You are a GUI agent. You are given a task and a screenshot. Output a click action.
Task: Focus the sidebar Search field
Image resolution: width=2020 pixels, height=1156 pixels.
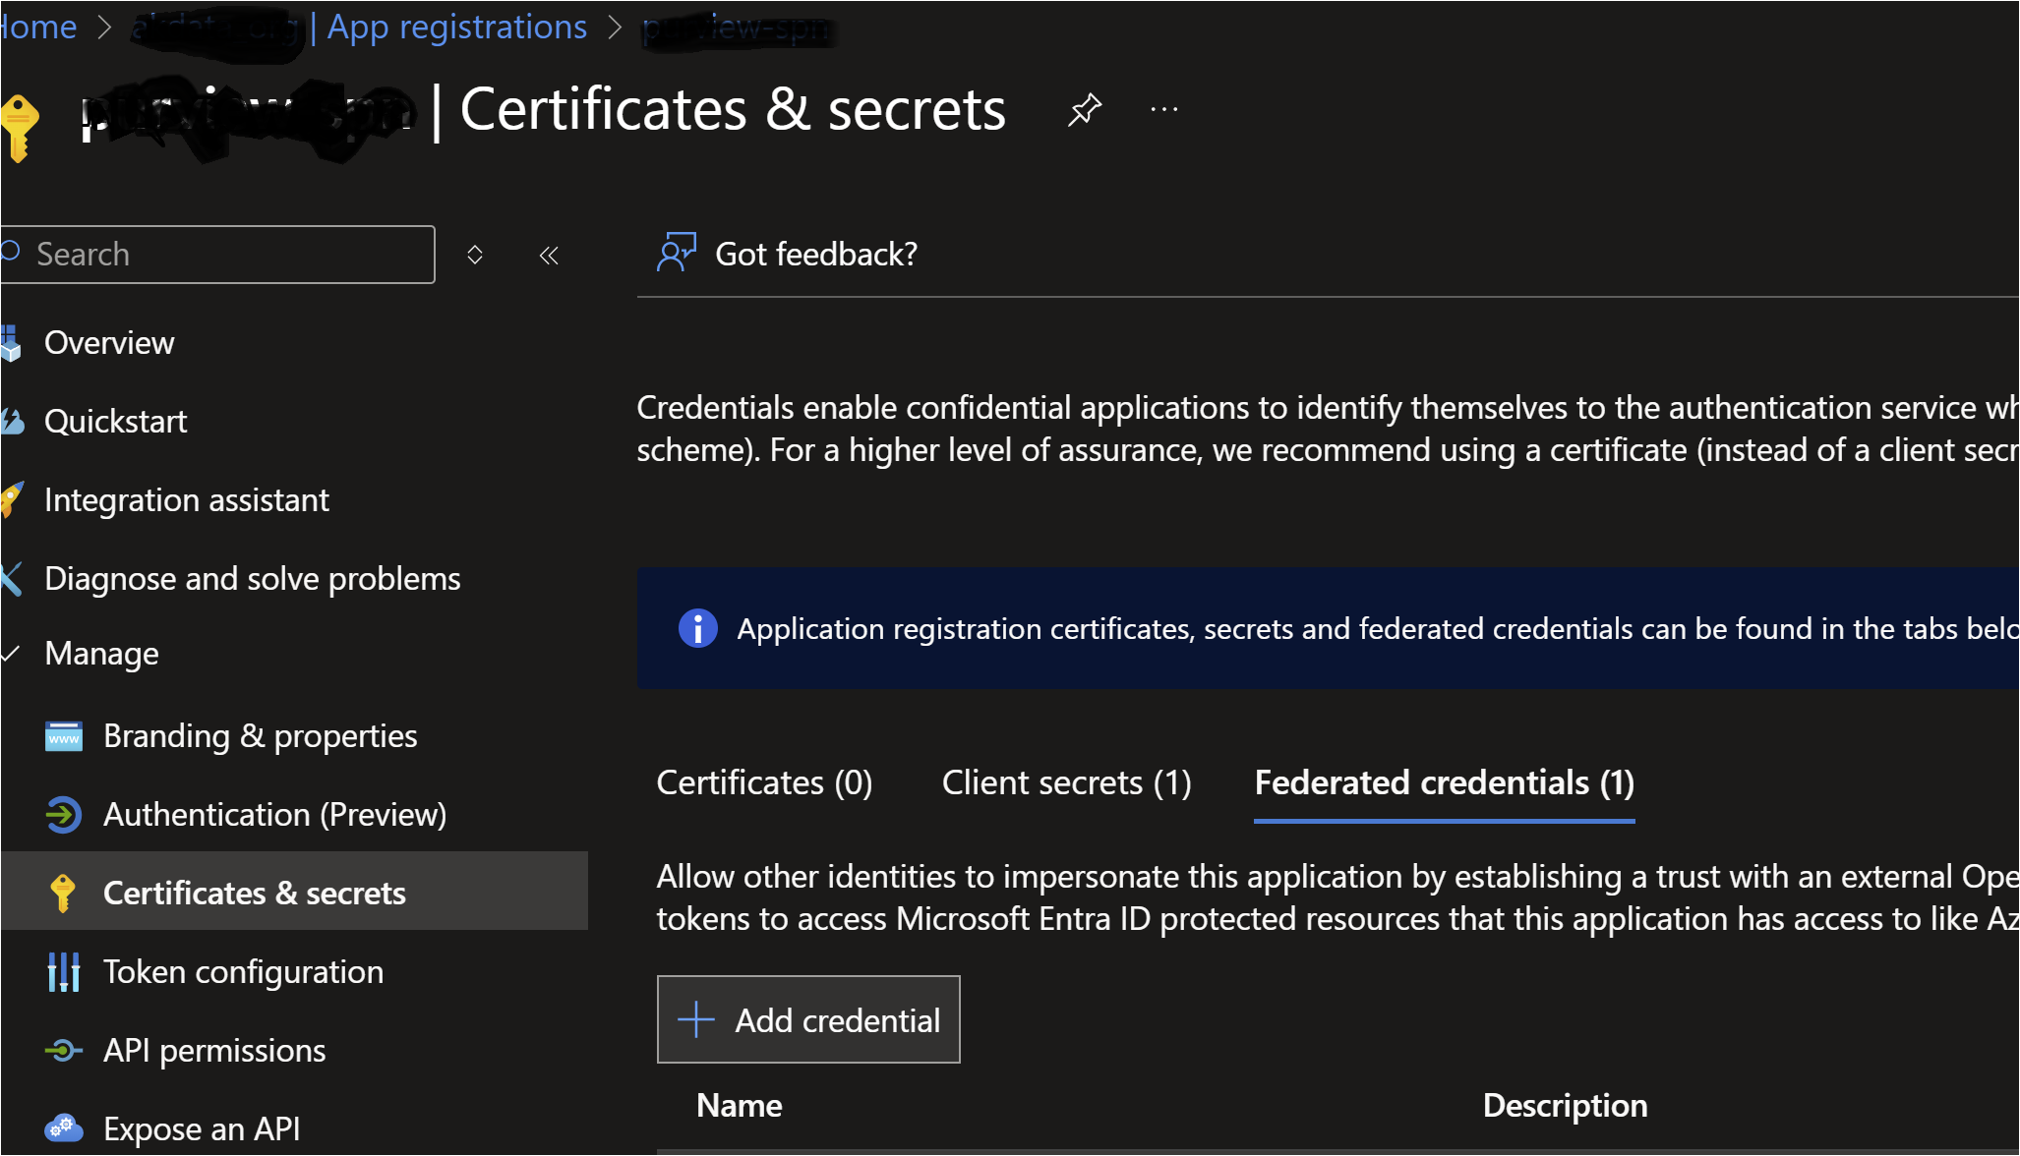(217, 255)
